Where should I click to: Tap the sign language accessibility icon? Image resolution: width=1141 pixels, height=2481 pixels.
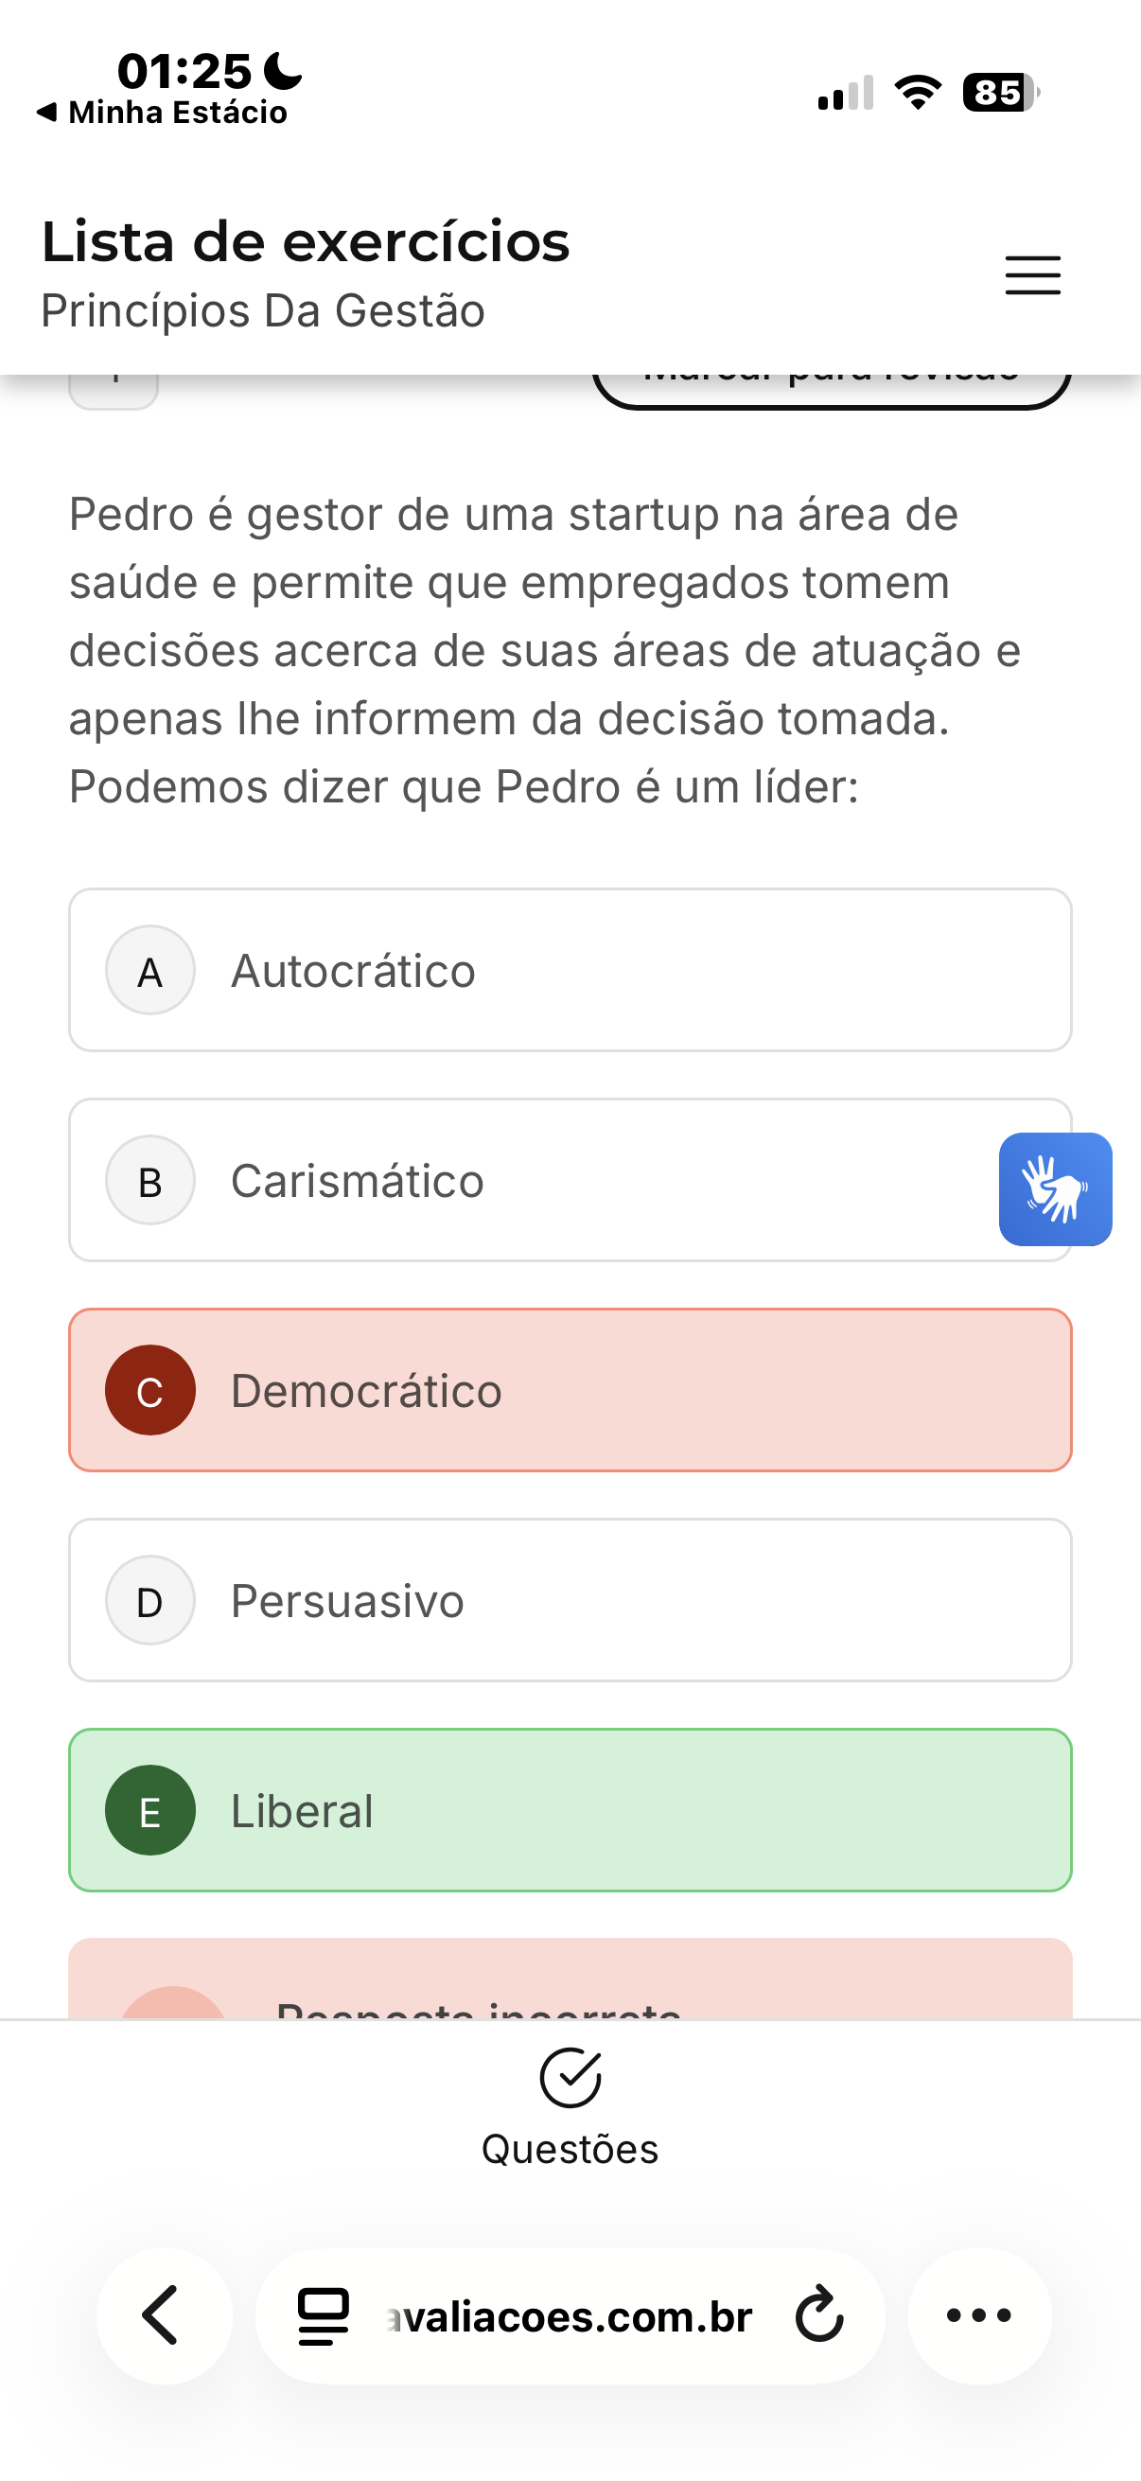[1055, 1188]
